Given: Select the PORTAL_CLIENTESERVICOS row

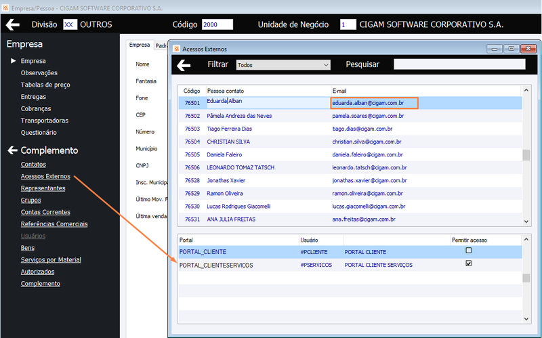Looking at the screenshot, I should 350,265.
